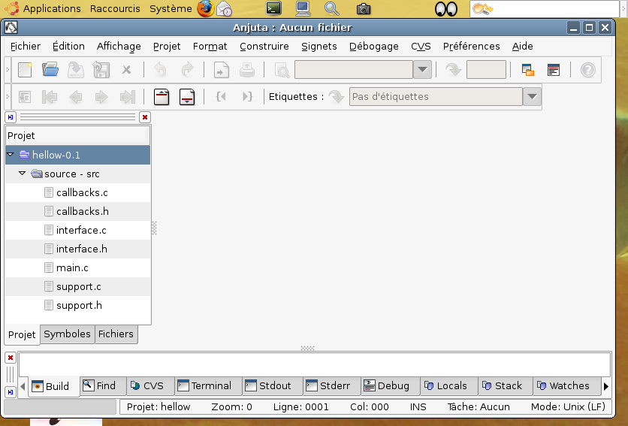The width and height of the screenshot is (628, 426).
Task: Click the Undo arrow icon
Action: (x=160, y=70)
